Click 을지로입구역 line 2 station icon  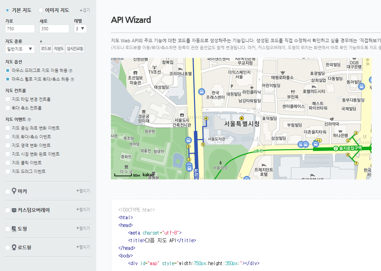coord(336,148)
